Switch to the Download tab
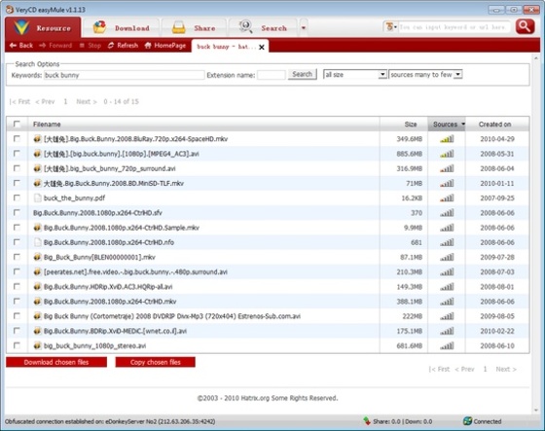Screen dimensions: 545x431 point(122,28)
